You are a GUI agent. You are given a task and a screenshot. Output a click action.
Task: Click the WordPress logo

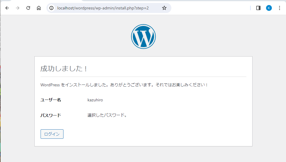[x=143, y=37]
